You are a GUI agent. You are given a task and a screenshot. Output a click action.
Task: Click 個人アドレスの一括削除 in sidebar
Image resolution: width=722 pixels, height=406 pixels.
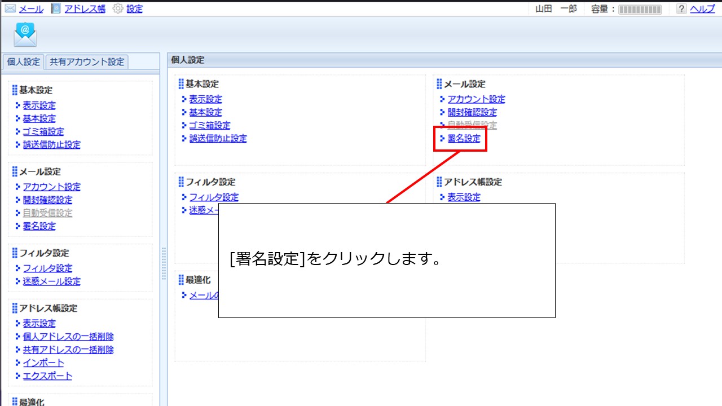coord(68,337)
